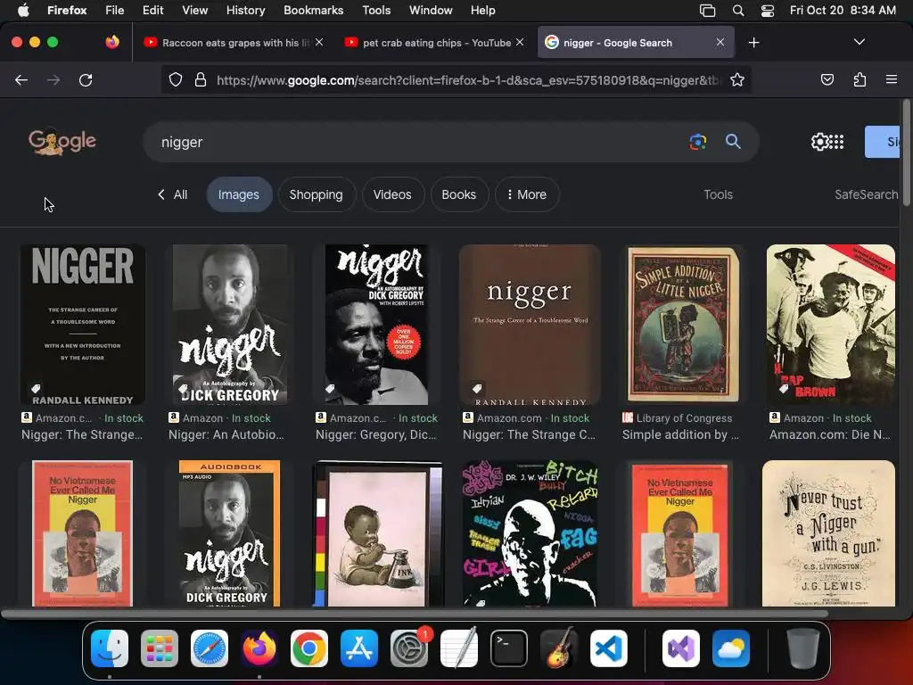Open the Apple menu

(22, 10)
